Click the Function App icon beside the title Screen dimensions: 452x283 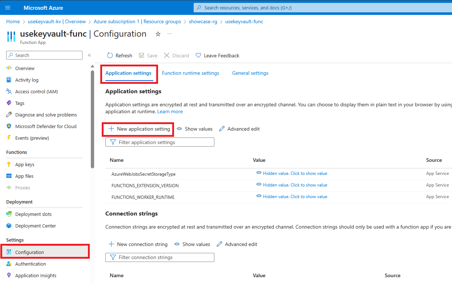(11, 37)
